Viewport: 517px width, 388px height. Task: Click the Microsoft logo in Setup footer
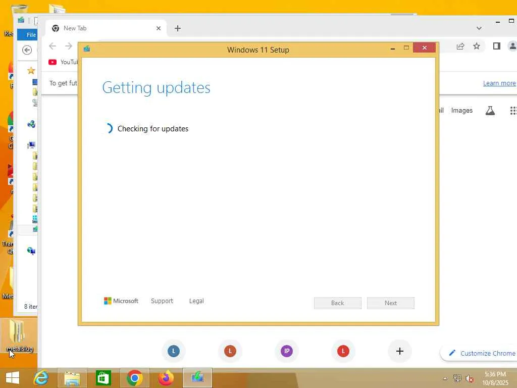pyautogui.click(x=121, y=301)
